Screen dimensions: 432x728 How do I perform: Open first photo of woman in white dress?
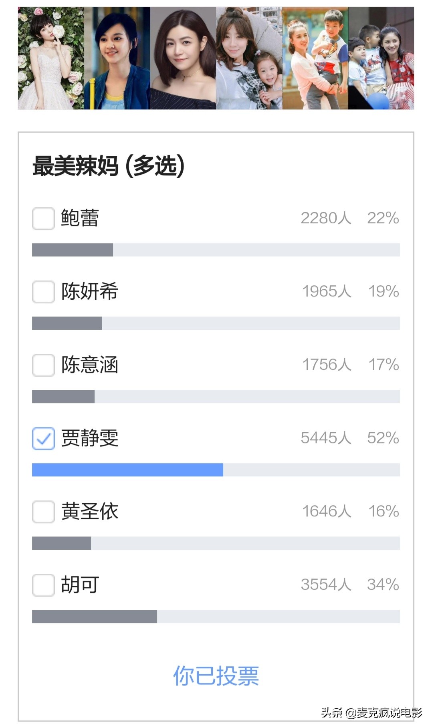pos(51,58)
